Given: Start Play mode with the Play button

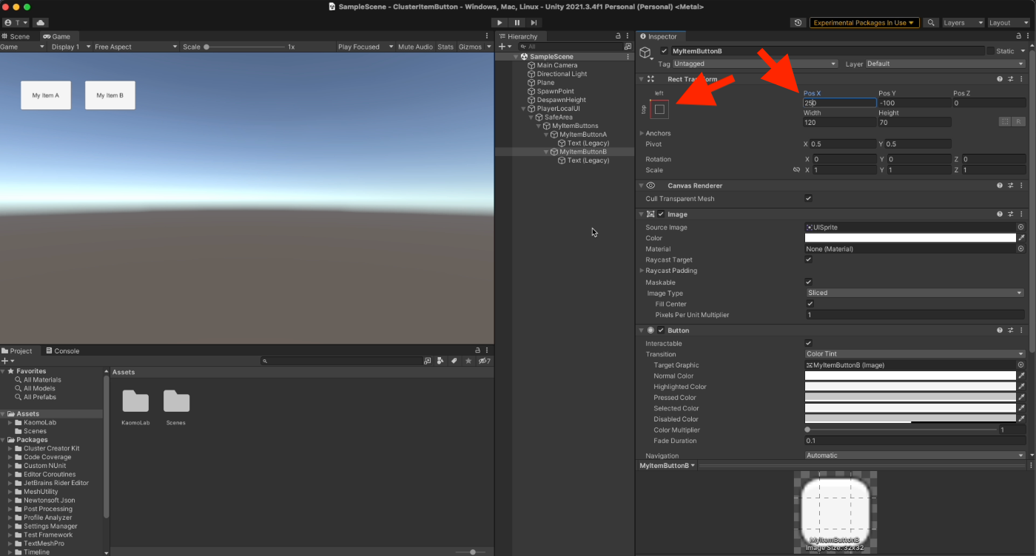Looking at the screenshot, I should (500, 23).
